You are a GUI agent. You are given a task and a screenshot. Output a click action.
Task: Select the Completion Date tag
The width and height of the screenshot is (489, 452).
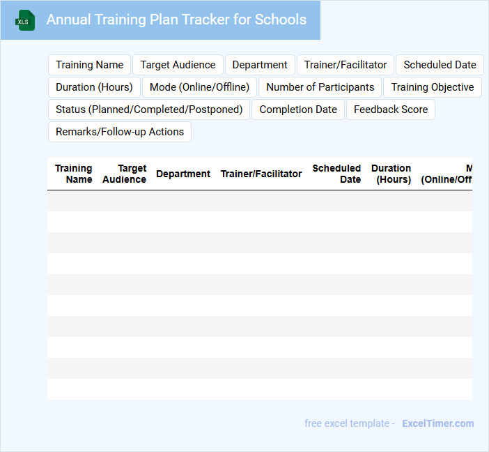pyautogui.click(x=298, y=110)
